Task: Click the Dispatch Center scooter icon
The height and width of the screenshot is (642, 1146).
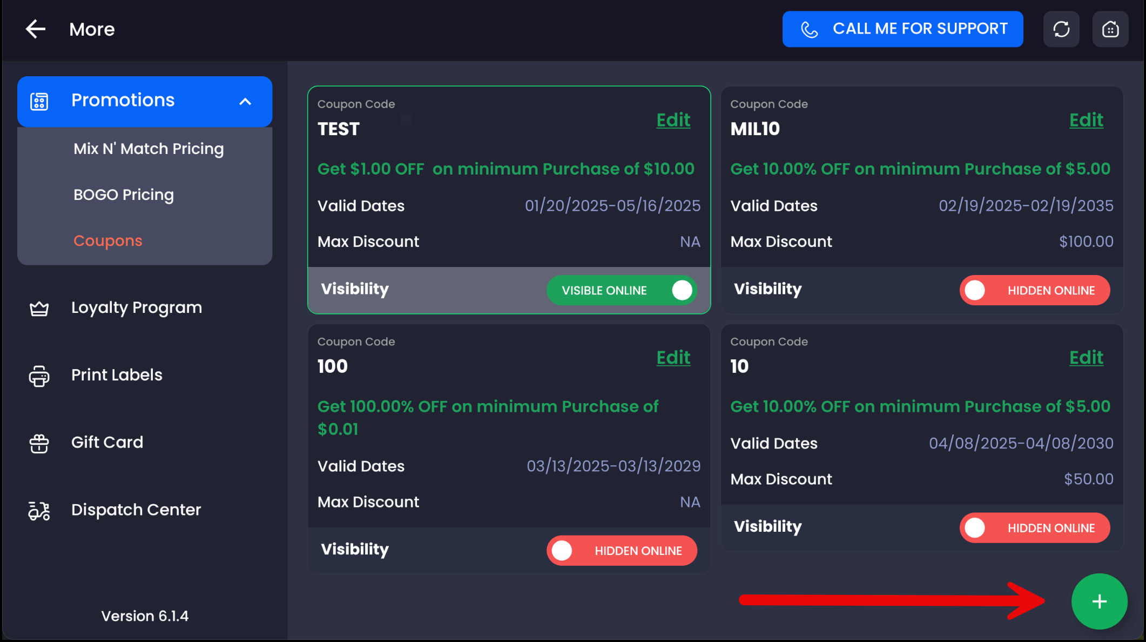Action: [39, 511]
